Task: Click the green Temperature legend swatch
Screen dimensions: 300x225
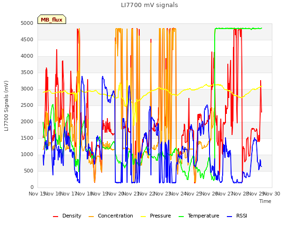Action: pyautogui.click(x=181, y=217)
